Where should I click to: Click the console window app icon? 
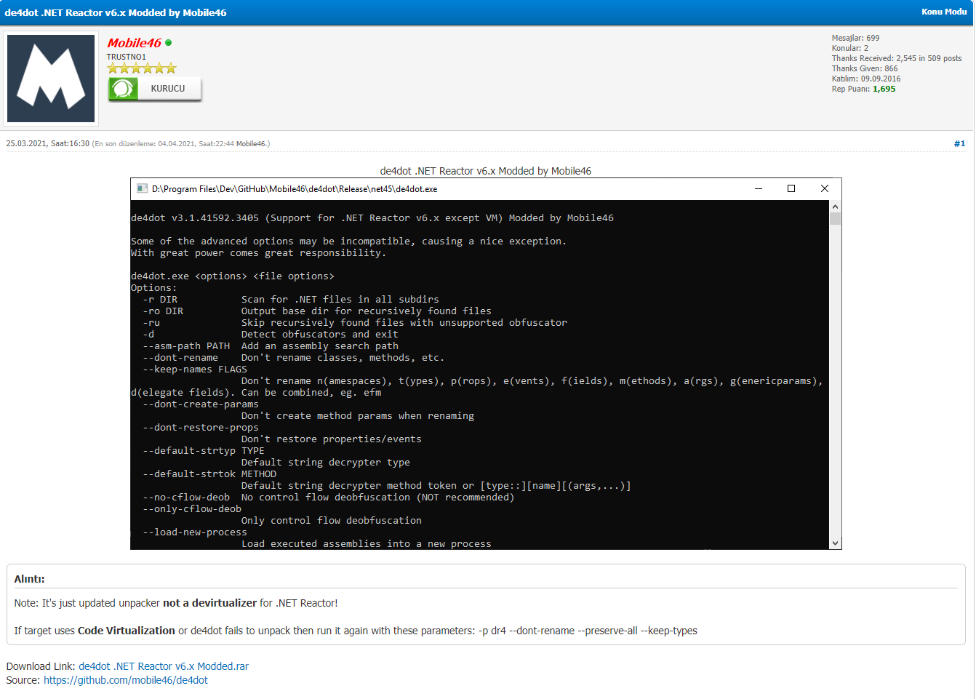(142, 188)
